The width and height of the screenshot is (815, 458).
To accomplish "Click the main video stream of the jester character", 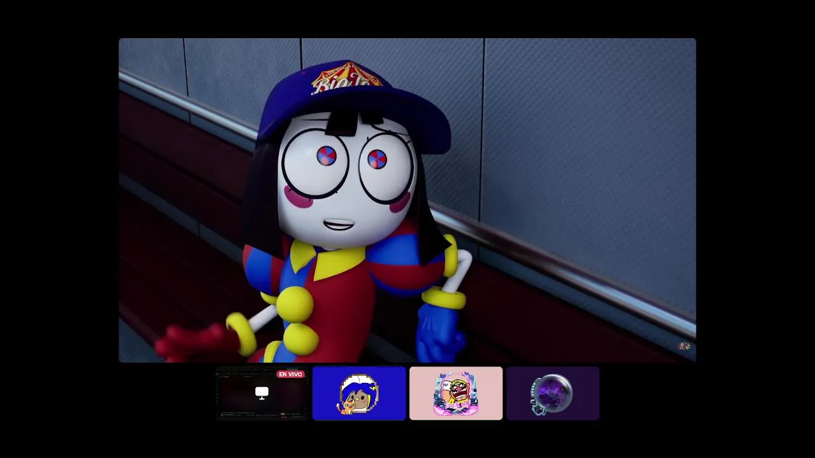I will [407, 200].
